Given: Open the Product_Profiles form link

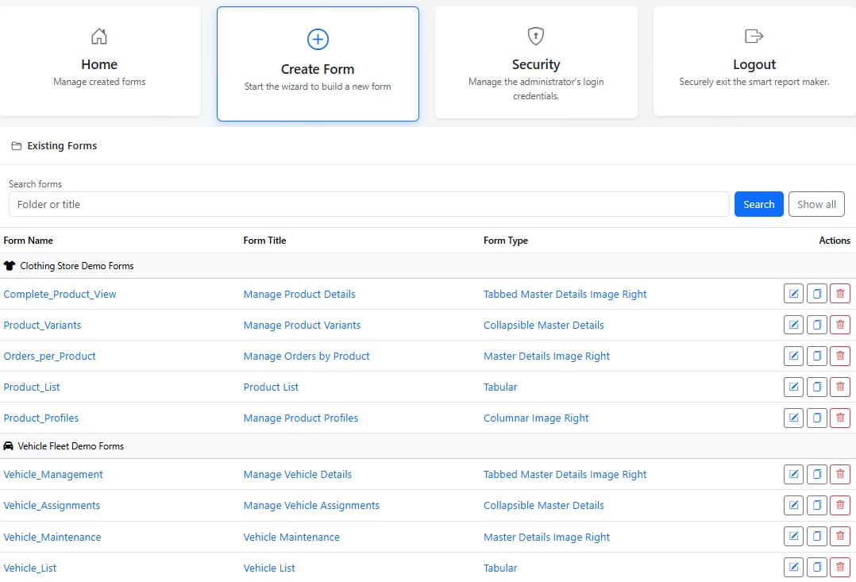Looking at the screenshot, I should tap(41, 418).
